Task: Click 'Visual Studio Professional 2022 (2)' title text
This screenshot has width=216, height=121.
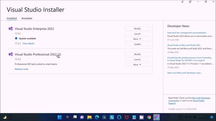Action: (38, 54)
